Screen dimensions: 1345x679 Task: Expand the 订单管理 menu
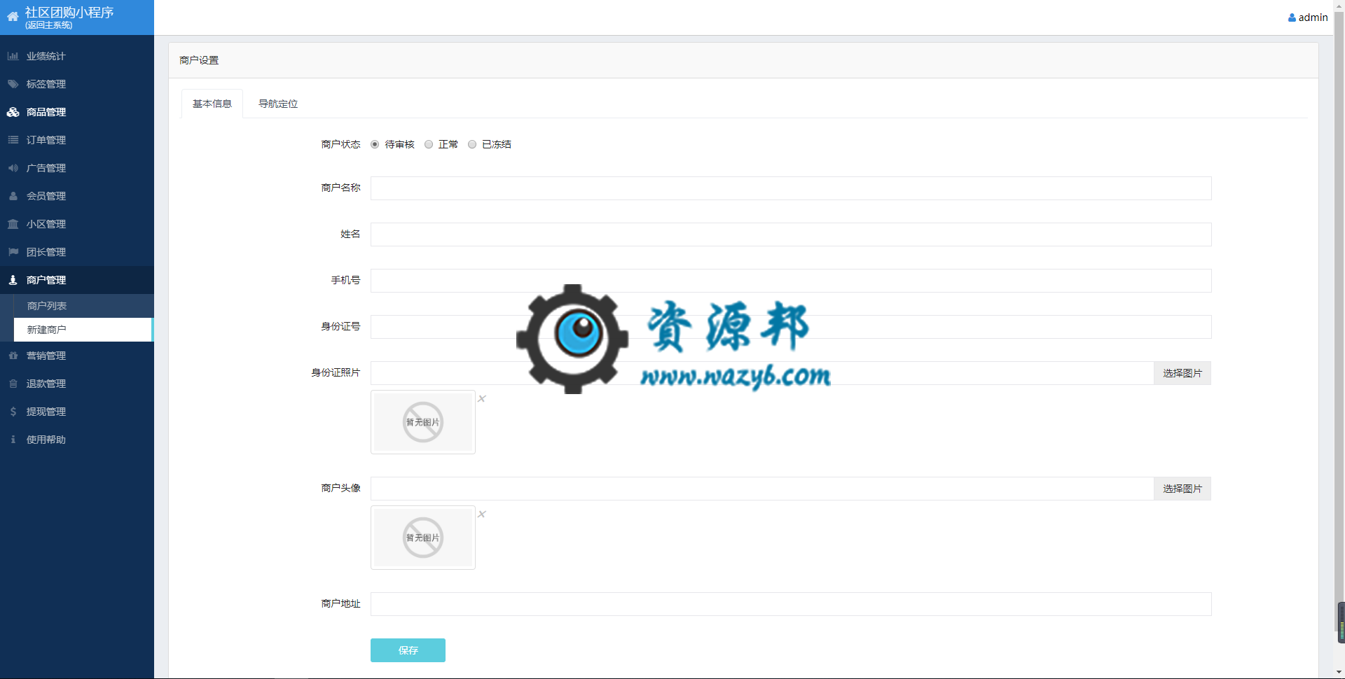click(77, 140)
